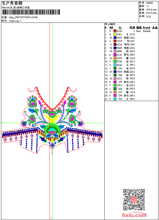This screenshot has width=159, height=220.
Task: Click the 'St.' column header
Action: (x=120, y=28)
